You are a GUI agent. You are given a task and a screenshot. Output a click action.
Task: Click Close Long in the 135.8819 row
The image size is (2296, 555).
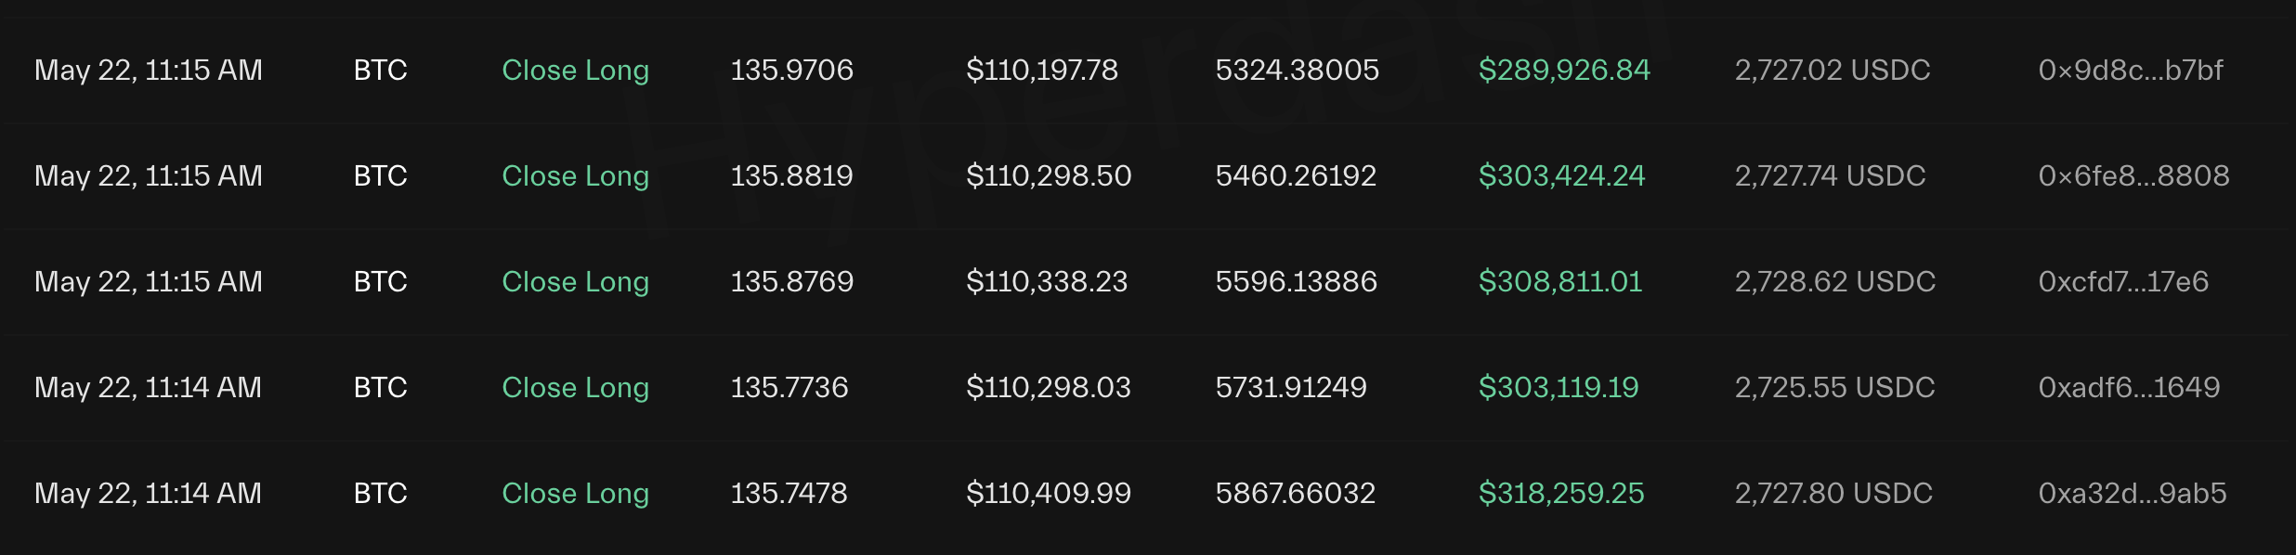(x=575, y=176)
